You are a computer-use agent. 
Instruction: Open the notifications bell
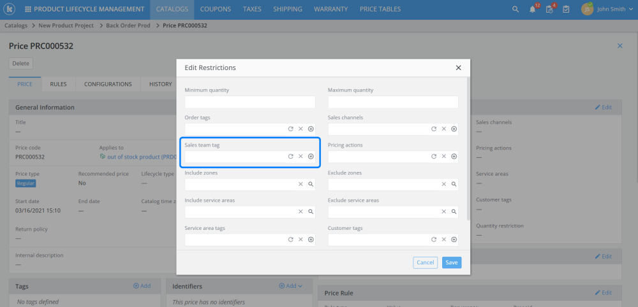click(x=533, y=10)
